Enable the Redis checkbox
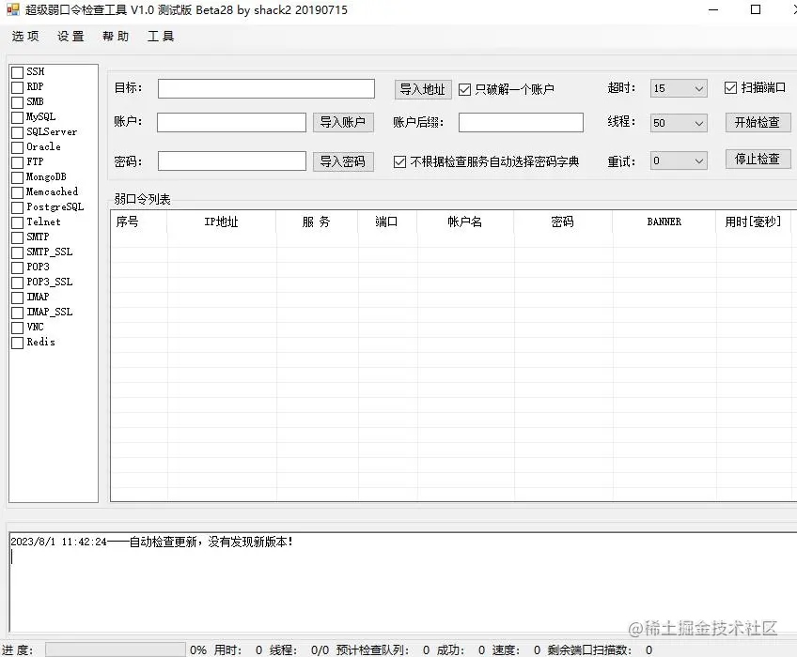This screenshot has height=657, width=797. [17, 343]
